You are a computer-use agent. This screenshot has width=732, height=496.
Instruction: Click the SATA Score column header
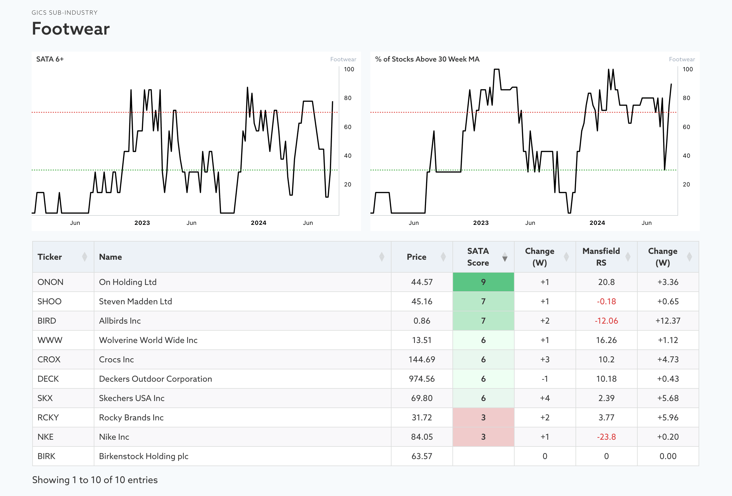pos(483,257)
